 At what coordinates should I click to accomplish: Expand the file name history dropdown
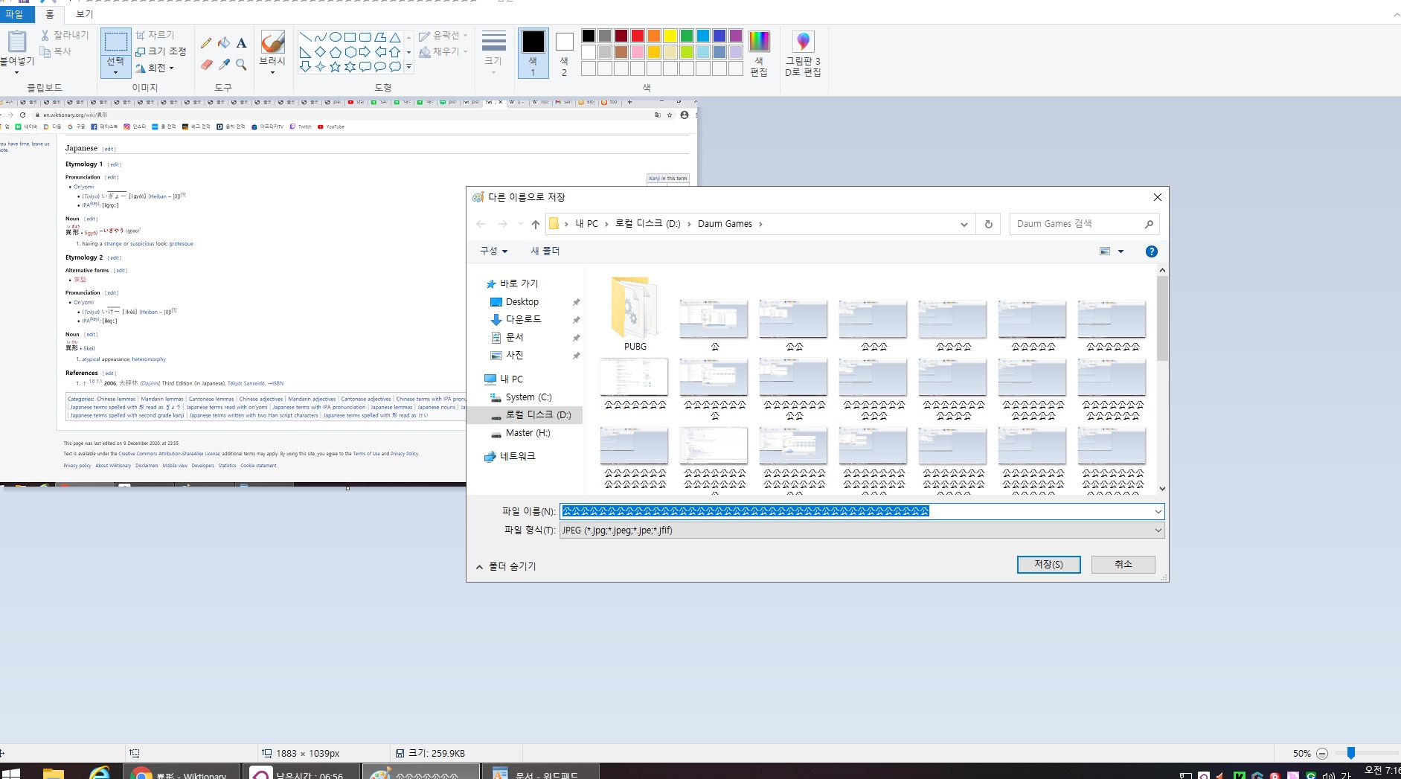coord(1158,512)
